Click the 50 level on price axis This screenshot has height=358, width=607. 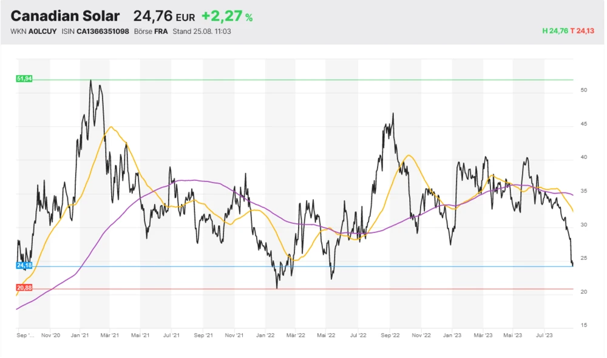click(x=583, y=90)
